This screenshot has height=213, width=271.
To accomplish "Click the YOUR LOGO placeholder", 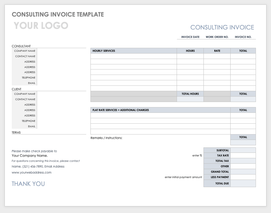I will [x=41, y=26].
